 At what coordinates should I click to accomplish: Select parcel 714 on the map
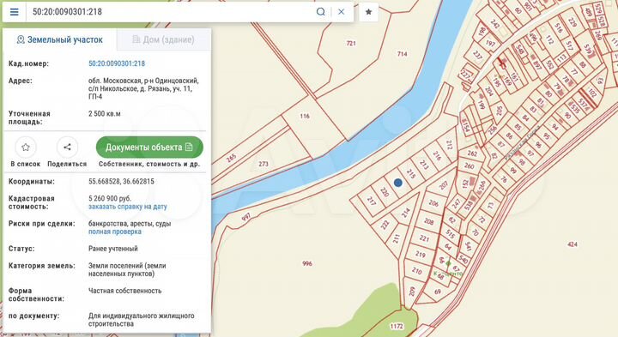pos(402,54)
